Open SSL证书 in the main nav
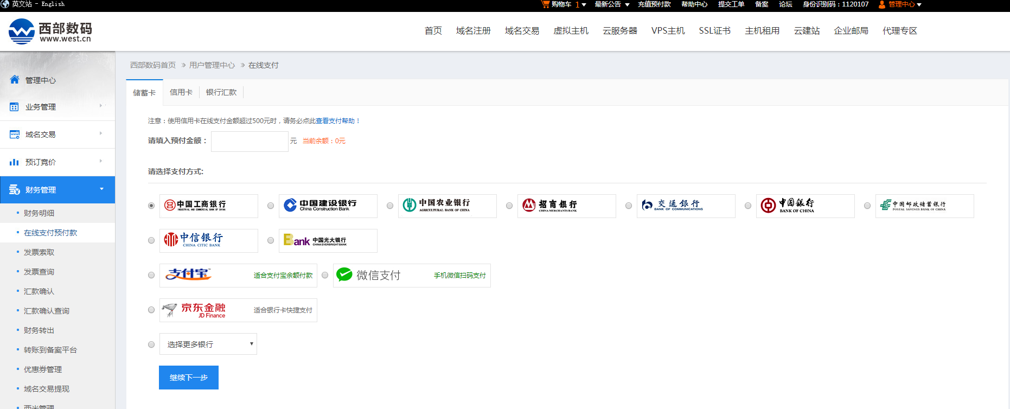1010x409 pixels. click(715, 31)
